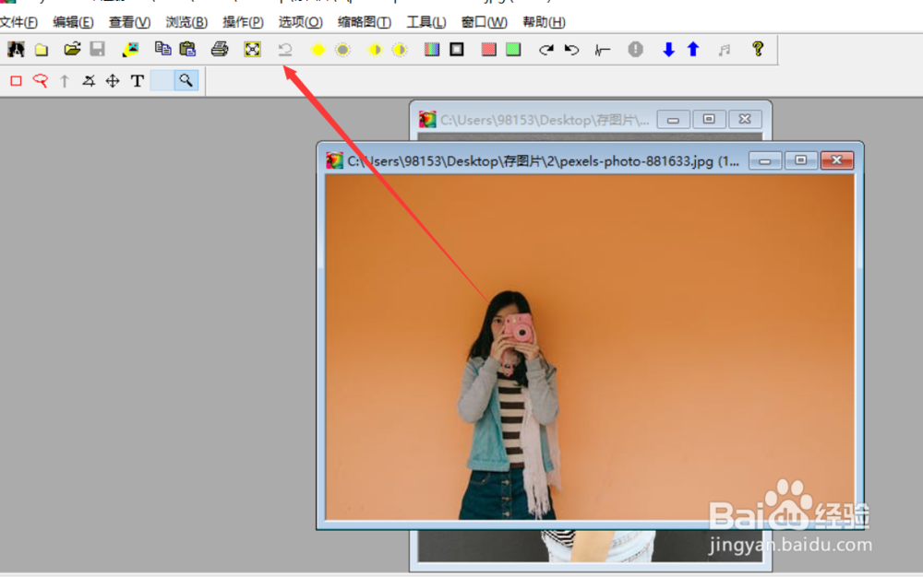
Task: Open the 文件 menu
Action: pyautogui.click(x=18, y=21)
